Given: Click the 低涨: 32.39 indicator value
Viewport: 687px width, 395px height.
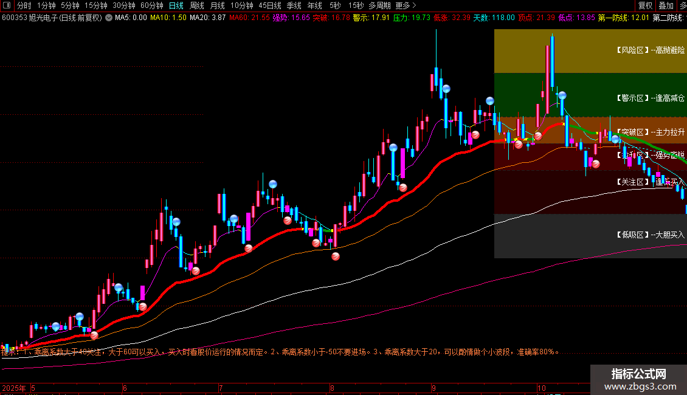Looking at the screenshot, I should (452, 18).
